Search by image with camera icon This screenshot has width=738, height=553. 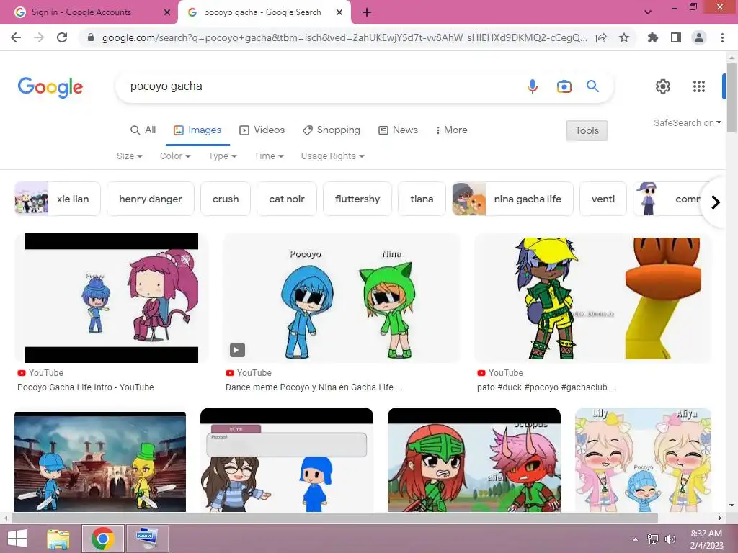tap(564, 86)
